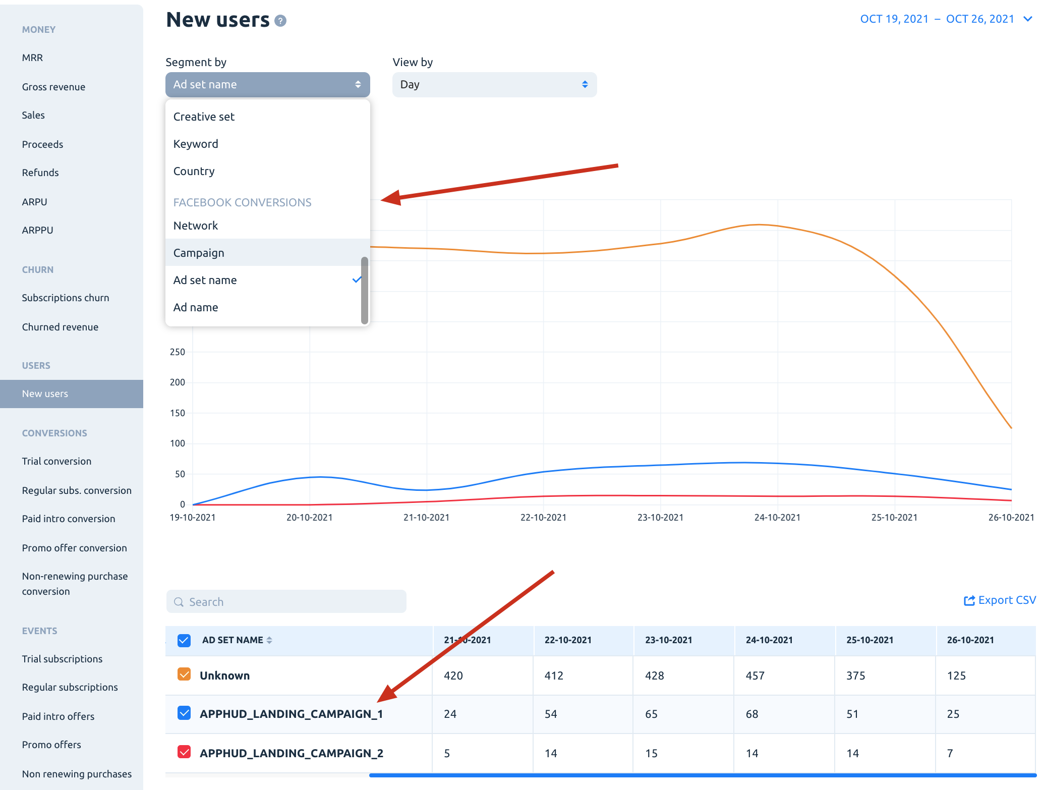
Task: Click the dropdown list vertical scrollbar
Action: (364, 290)
